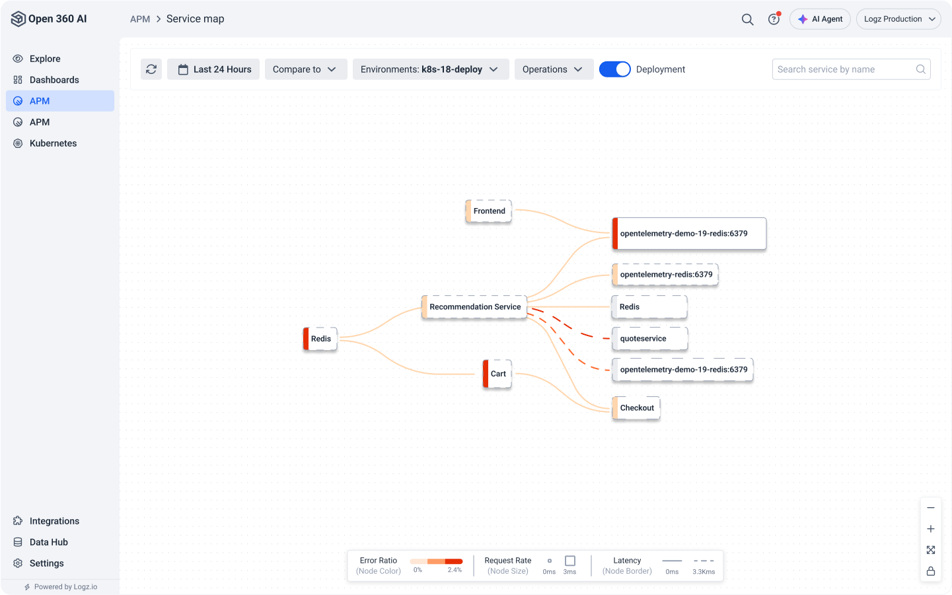Open Kubernetes in the sidebar
The image size is (952, 595).
(53, 143)
